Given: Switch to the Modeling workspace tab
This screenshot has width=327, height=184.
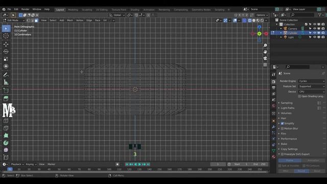Looking at the screenshot, I should tap(73, 10).
